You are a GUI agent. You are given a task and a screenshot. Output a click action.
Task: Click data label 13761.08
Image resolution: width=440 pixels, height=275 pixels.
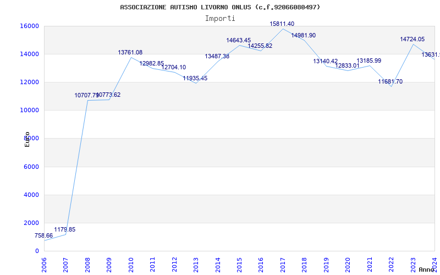[x=130, y=52]
